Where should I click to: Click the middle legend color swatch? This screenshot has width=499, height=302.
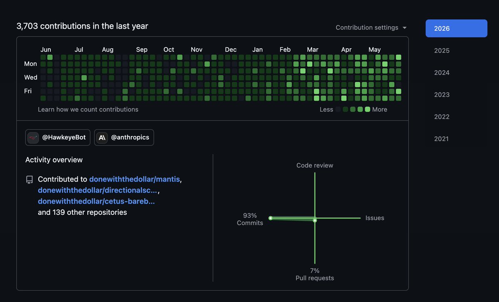coord(353,109)
